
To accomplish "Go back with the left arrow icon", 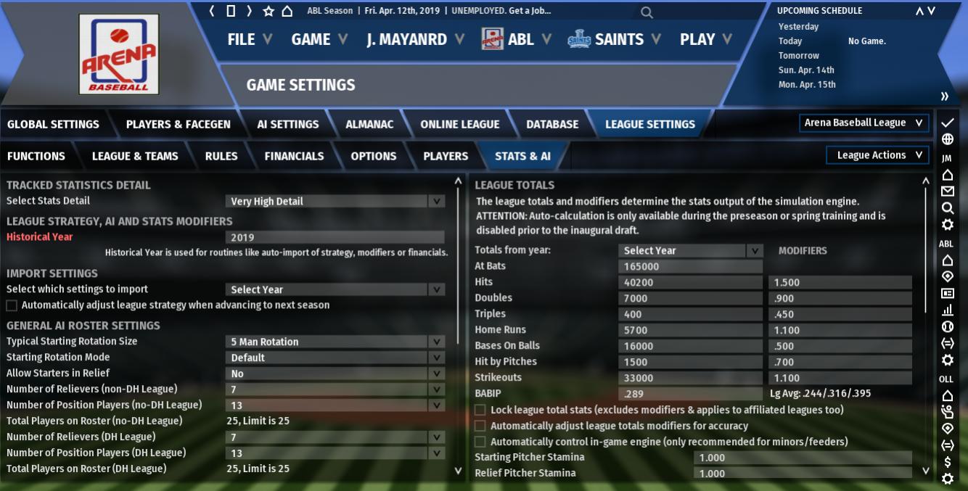I will click(212, 11).
